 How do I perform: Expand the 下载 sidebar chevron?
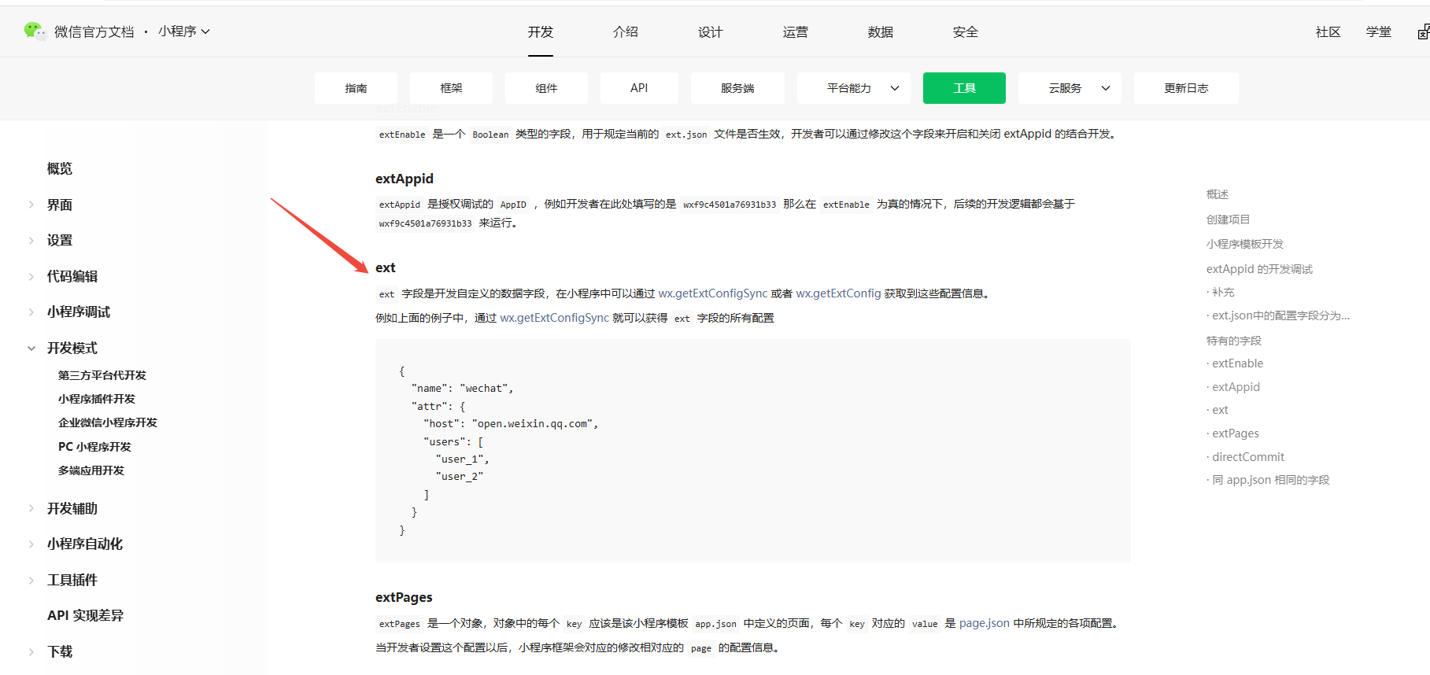[31, 651]
